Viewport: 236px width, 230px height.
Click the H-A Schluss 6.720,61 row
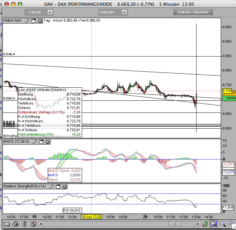click(49, 130)
